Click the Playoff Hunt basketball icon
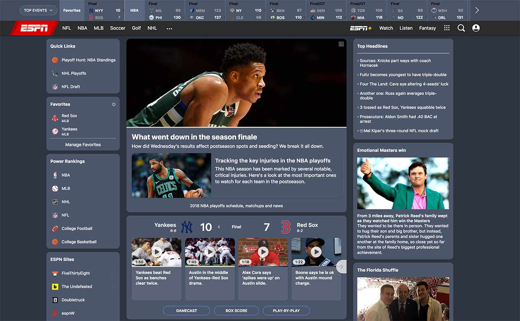The image size is (520, 321). coord(55,60)
